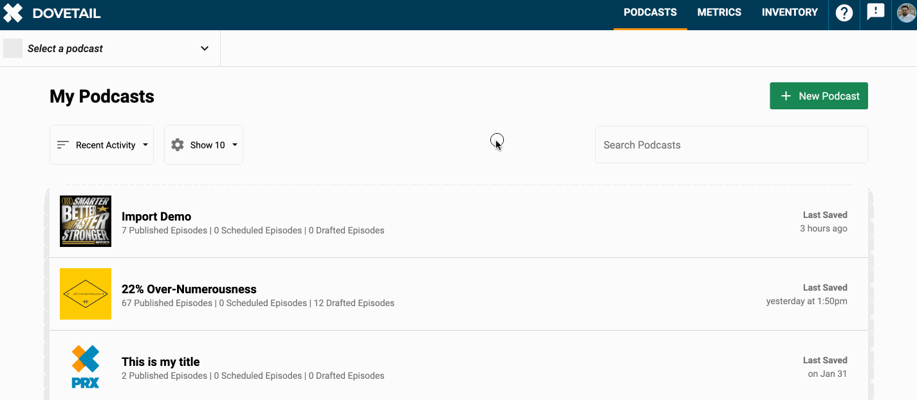
Task: Open the Import Demo podcast title
Action: (x=156, y=216)
